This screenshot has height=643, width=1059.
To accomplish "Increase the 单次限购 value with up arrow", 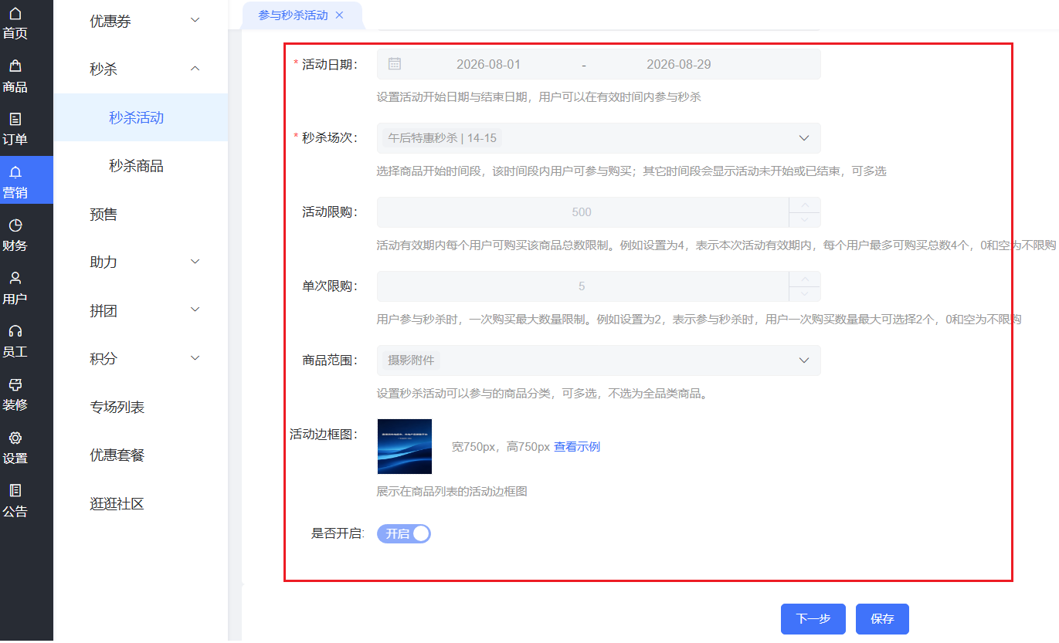I will (x=805, y=279).
